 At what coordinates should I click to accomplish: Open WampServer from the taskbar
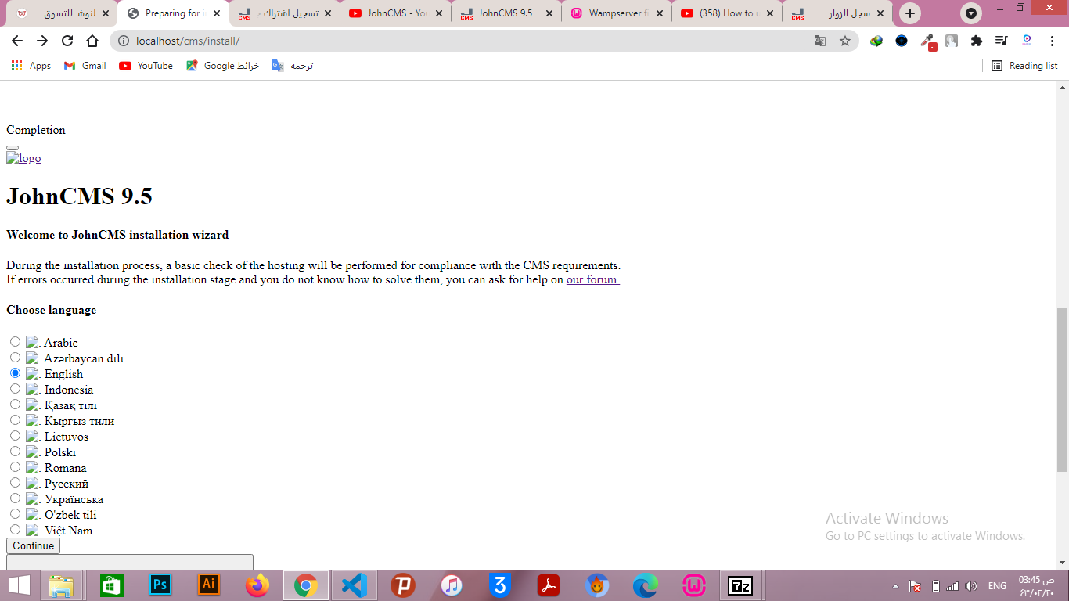[x=694, y=585]
